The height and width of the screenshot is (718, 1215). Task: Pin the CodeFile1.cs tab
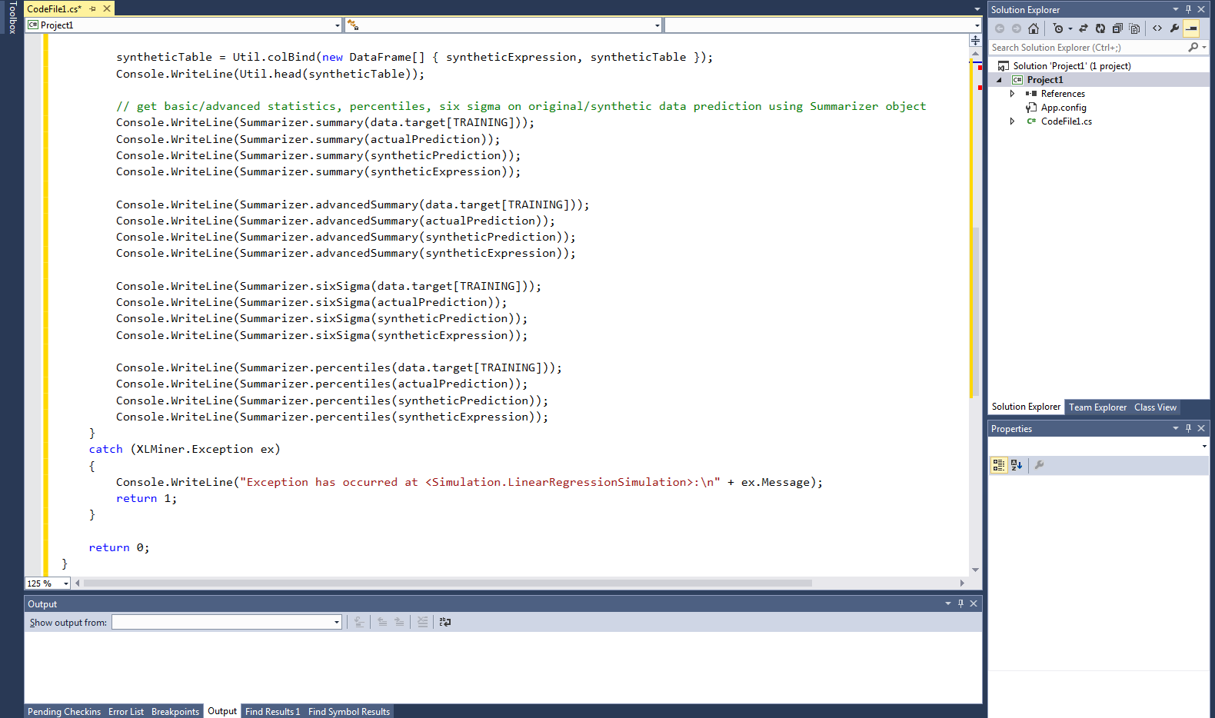coord(93,8)
